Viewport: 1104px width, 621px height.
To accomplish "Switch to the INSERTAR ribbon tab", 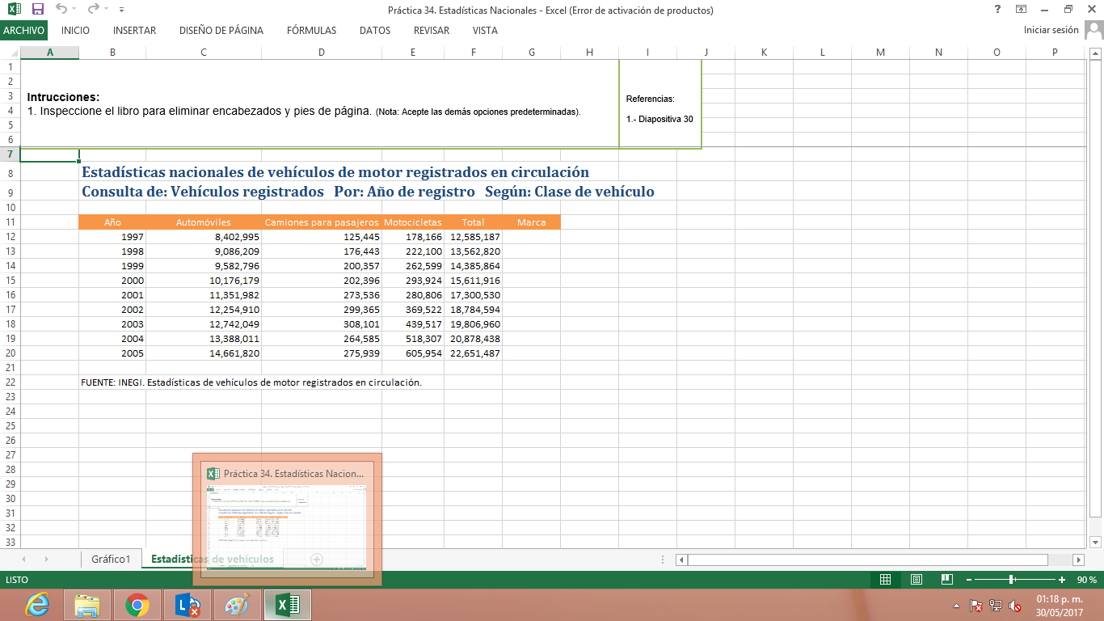I will [135, 31].
